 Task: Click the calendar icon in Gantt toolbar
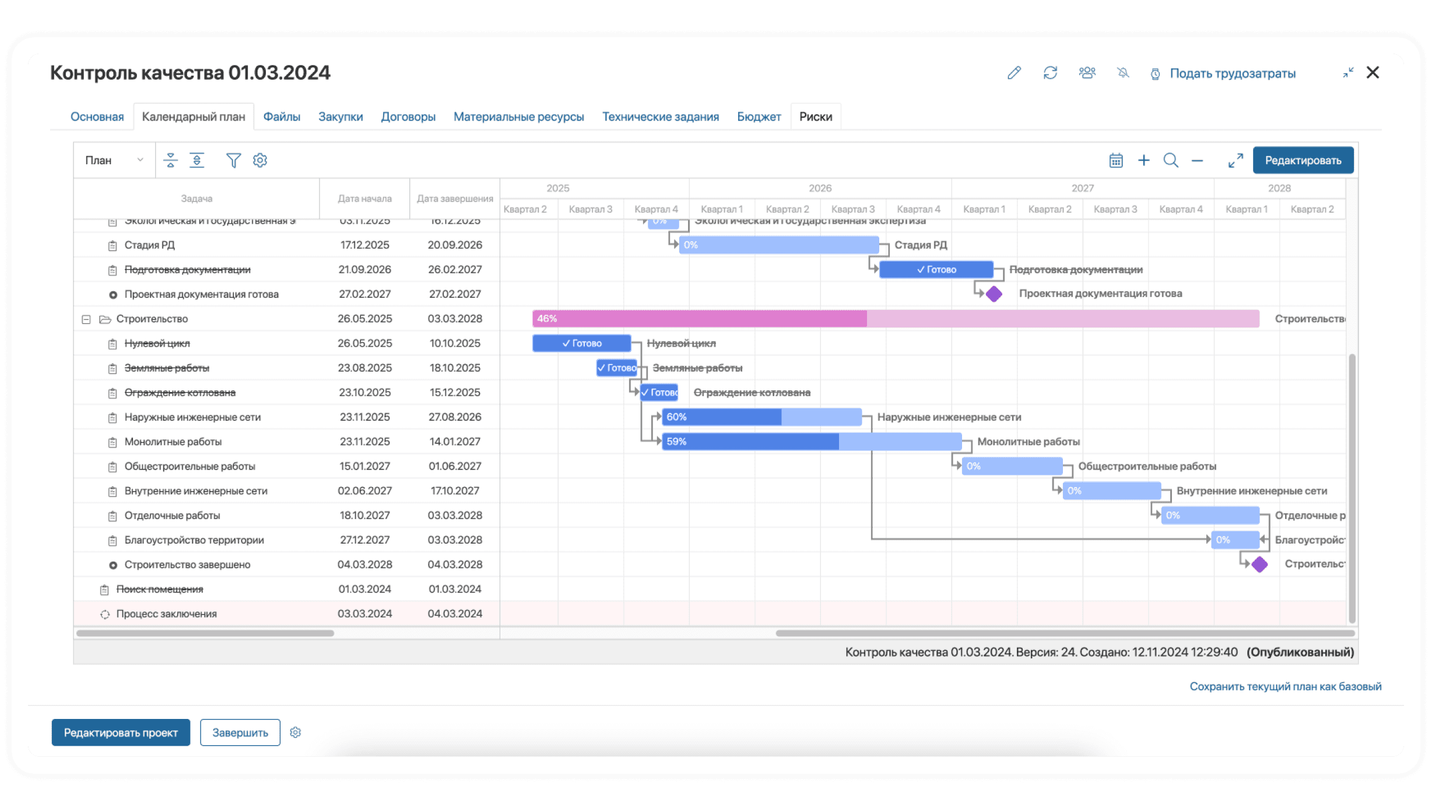point(1116,160)
